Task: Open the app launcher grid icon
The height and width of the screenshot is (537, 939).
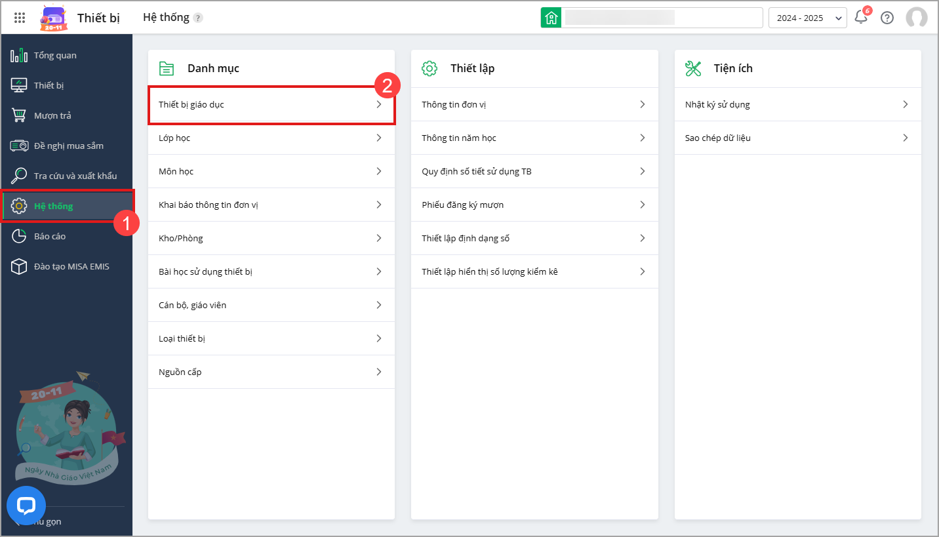Action: [20, 18]
